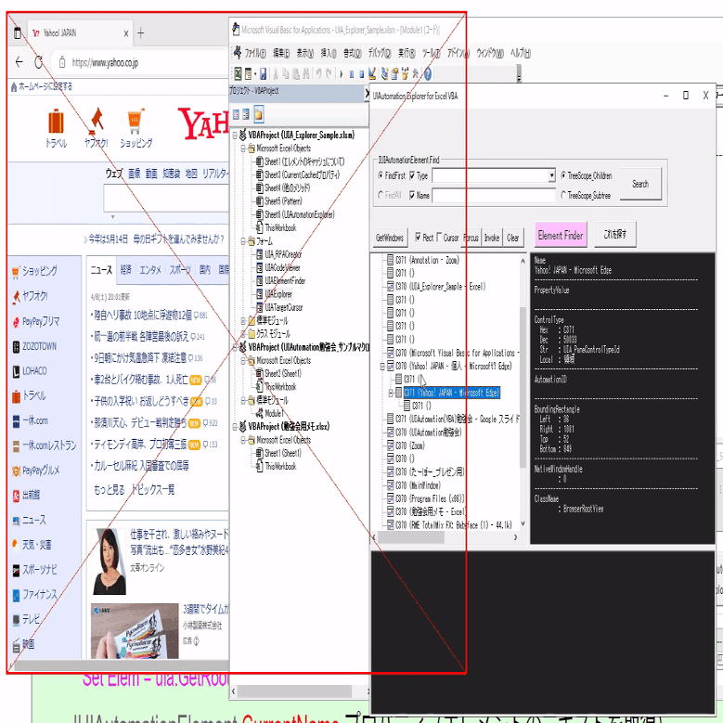Toggle the Type checkbox

(412, 175)
